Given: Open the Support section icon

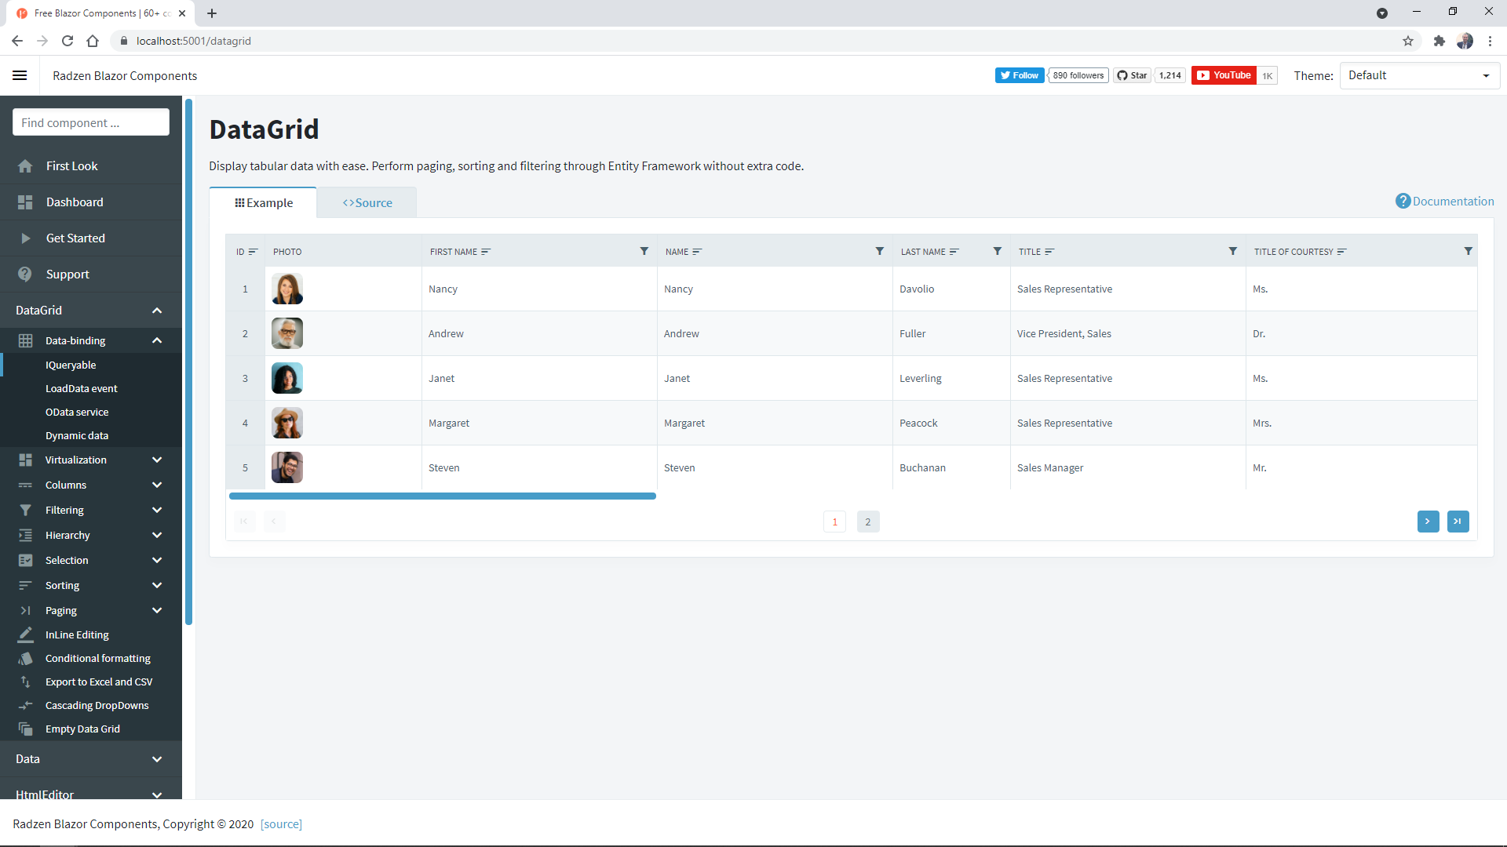Looking at the screenshot, I should (x=25, y=274).
